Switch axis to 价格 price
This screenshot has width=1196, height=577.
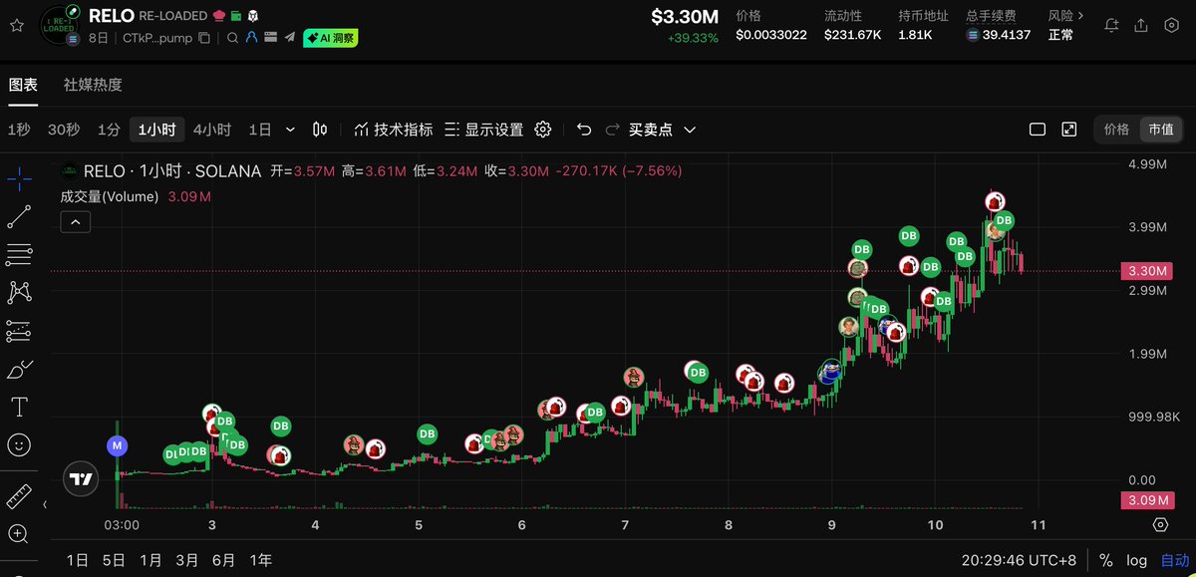click(1116, 130)
